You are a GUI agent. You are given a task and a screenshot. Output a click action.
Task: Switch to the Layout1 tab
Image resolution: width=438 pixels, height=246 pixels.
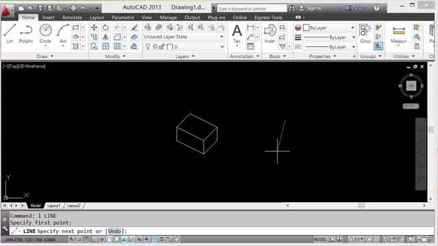click(x=53, y=206)
